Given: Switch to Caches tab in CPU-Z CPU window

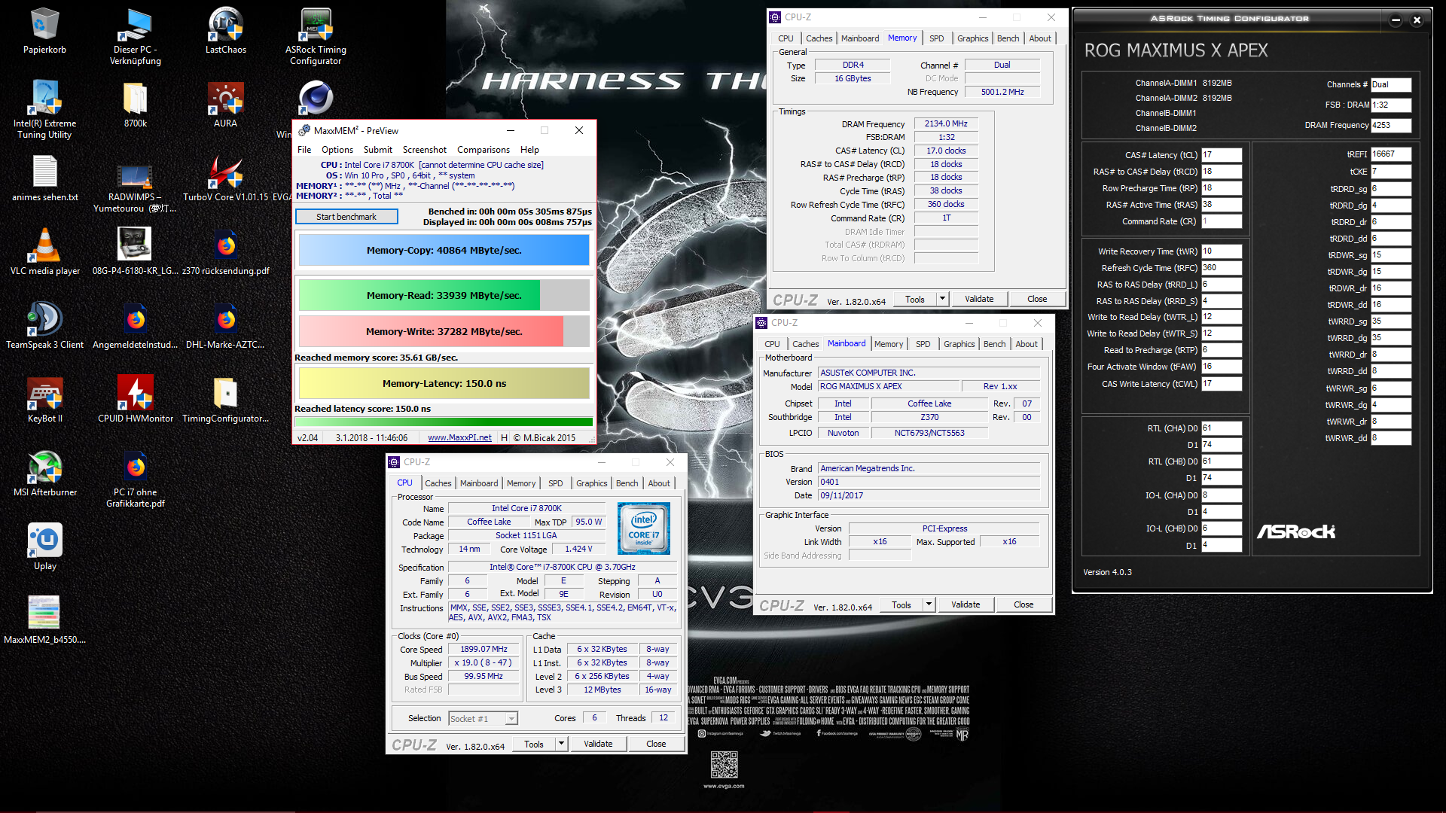Looking at the screenshot, I should (x=438, y=483).
